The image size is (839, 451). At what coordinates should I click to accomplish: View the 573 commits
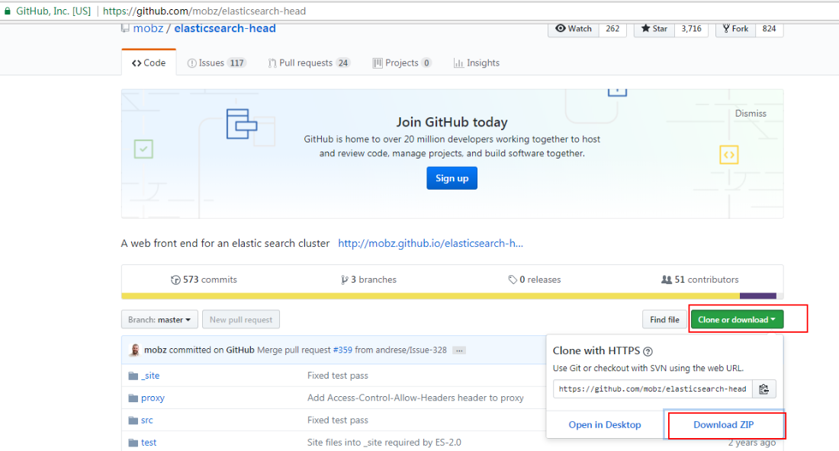pyautogui.click(x=204, y=280)
